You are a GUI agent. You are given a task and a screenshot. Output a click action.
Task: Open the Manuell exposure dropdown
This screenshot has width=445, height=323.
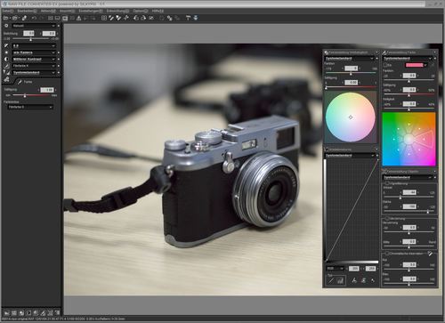point(34,26)
